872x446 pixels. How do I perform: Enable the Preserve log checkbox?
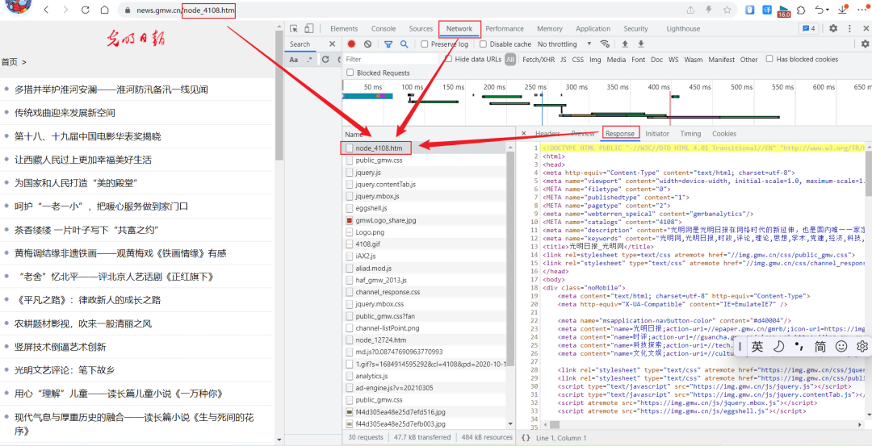click(425, 44)
